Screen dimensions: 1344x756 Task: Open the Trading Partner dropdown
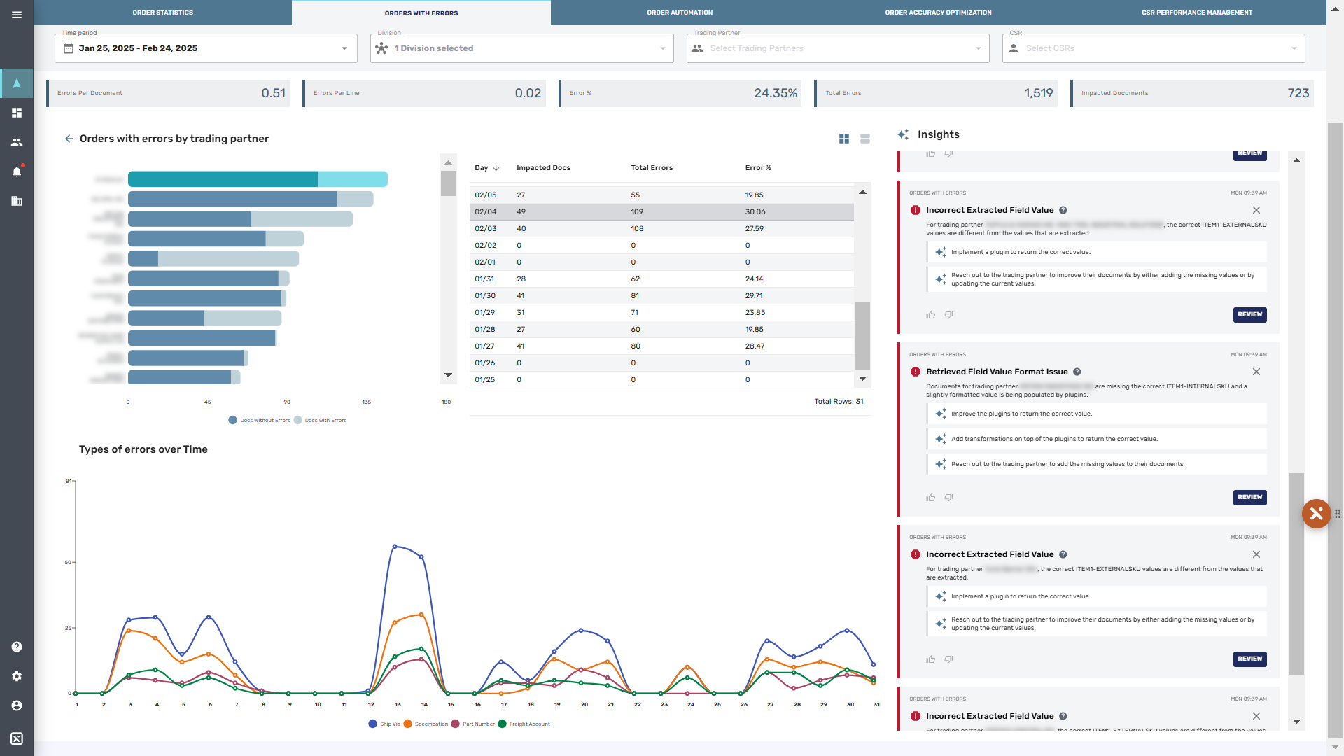(838, 48)
